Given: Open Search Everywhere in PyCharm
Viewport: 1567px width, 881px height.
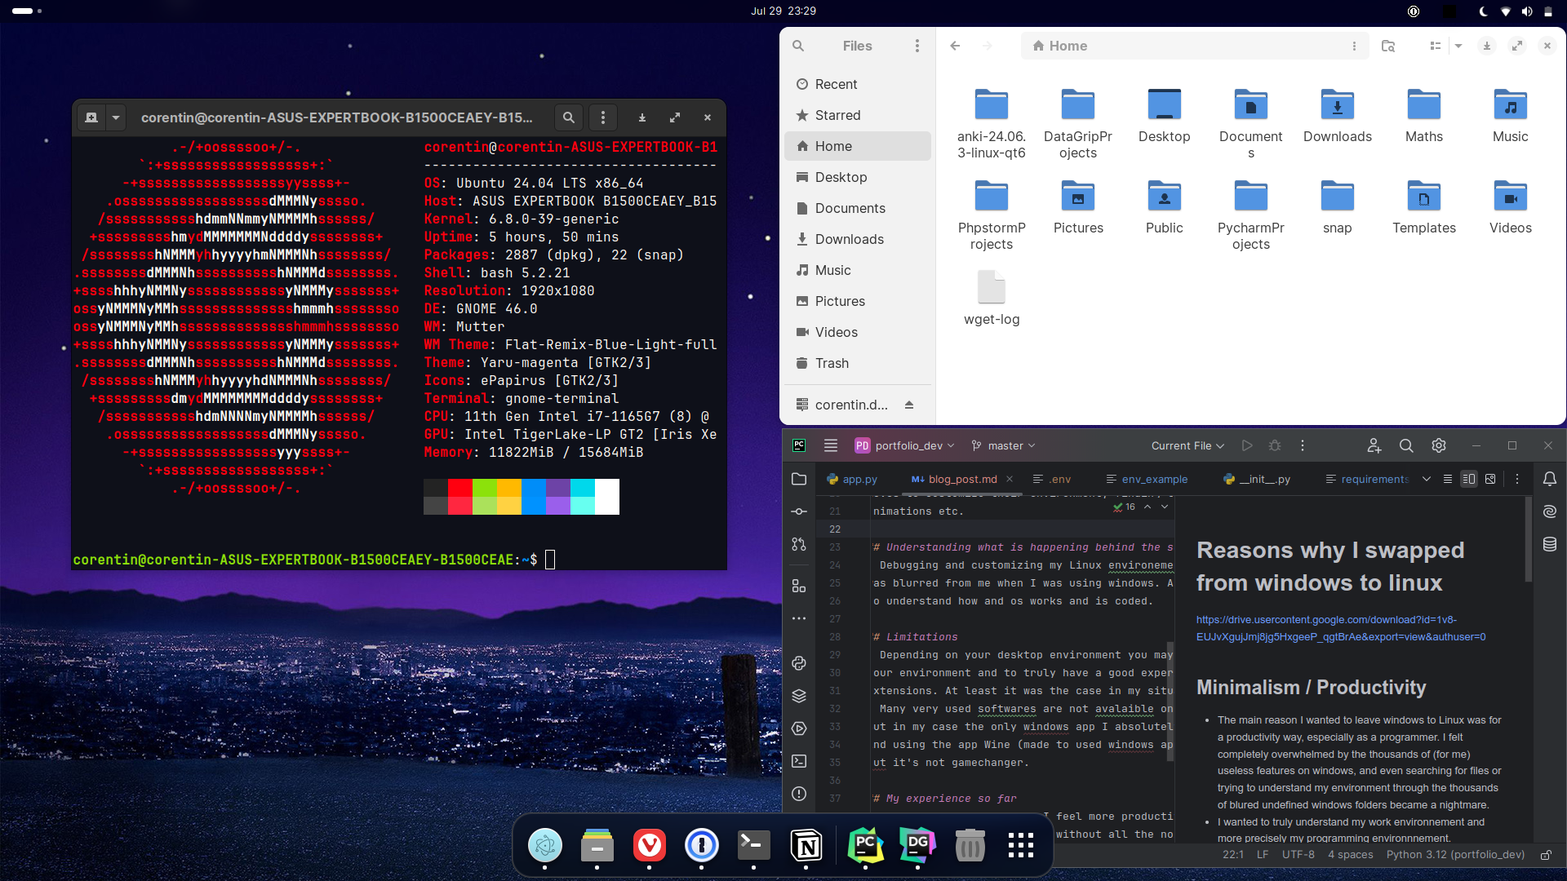Looking at the screenshot, I should tap(1406, 445).
